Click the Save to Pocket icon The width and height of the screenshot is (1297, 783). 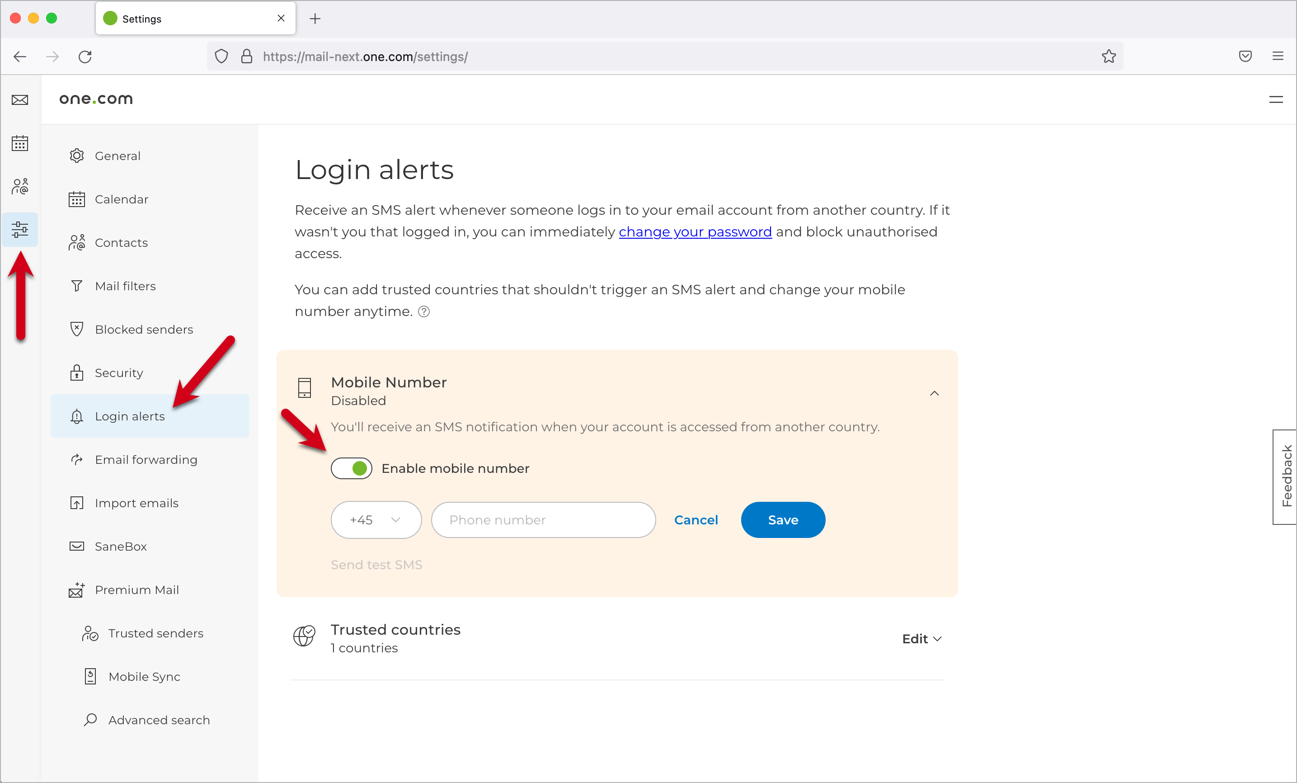click(1245, 57)
